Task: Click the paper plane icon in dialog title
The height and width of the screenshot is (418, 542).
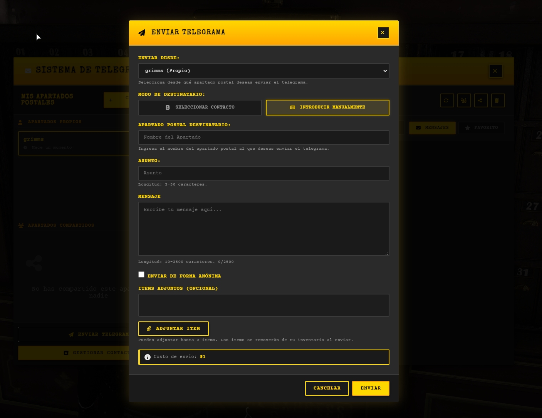Action: 142,33
